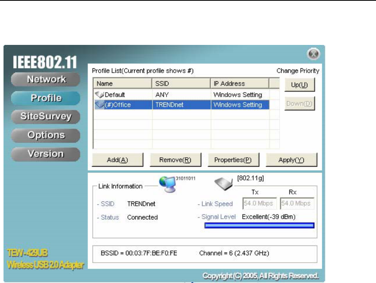
Task: Click the Connected status value
Action: coord(142,217)
